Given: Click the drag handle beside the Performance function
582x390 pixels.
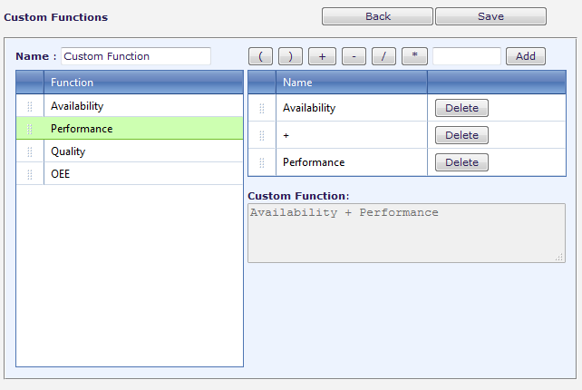Looking at the screenshot, I should click(x=30, y=129).
